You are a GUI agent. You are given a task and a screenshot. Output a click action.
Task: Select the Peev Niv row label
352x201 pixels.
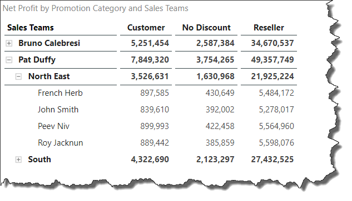tap(53, 126)
